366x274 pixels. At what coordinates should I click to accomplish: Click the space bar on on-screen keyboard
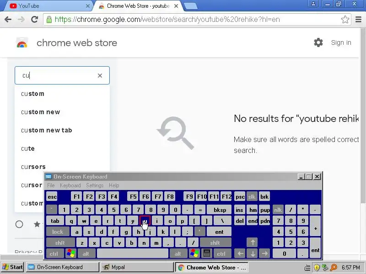pyautogui.click(x=133, y=253)
